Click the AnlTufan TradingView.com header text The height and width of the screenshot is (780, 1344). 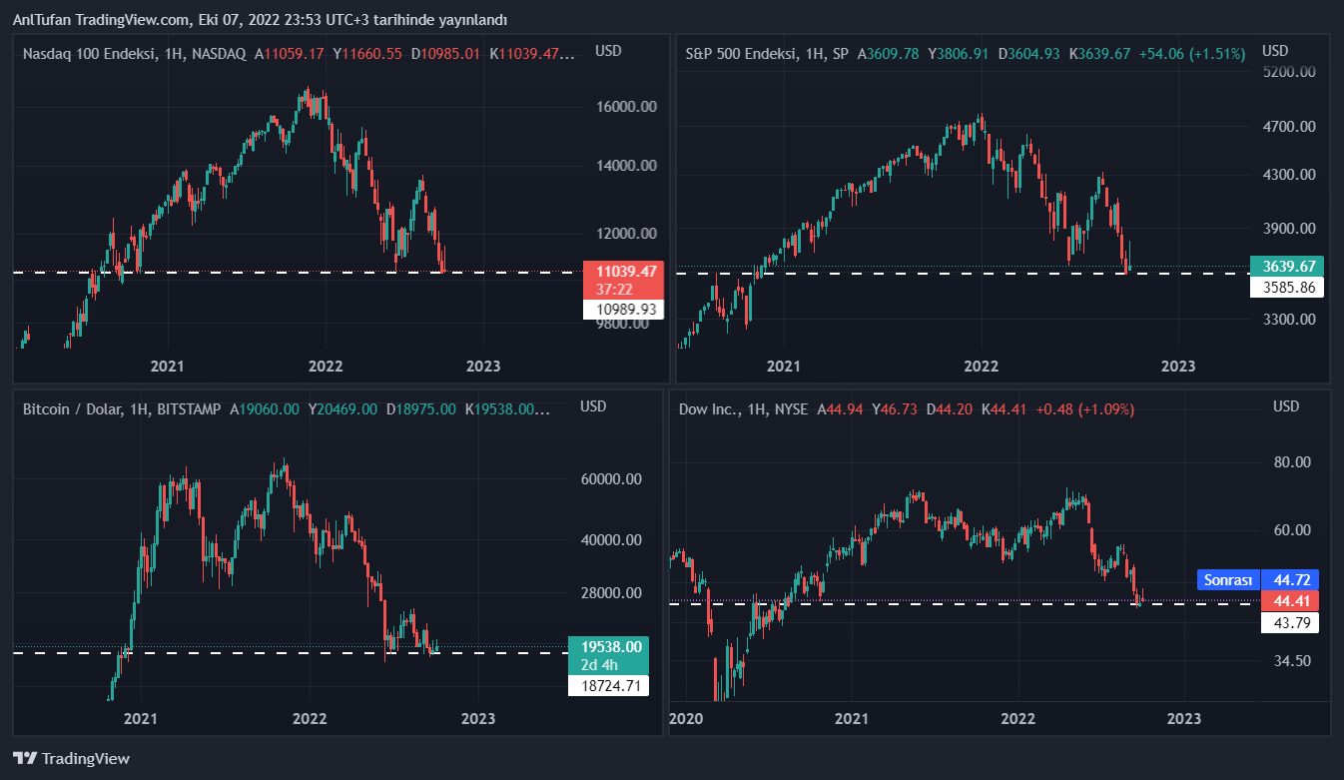pos(260,20)
